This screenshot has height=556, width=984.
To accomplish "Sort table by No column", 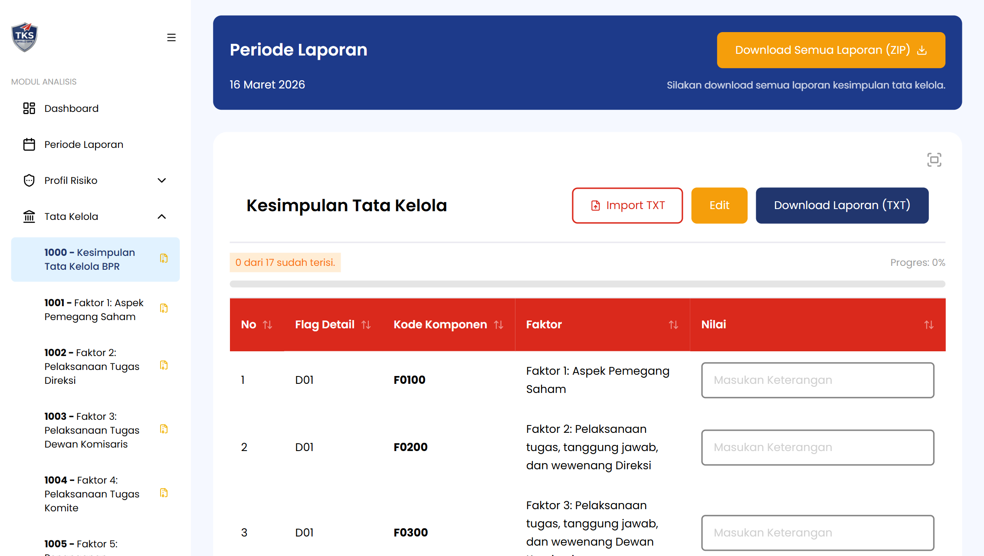I will pyautogui.click(x=267, y=325).
